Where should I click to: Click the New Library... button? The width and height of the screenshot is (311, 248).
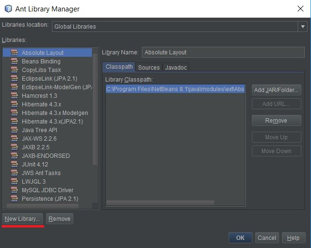22,218
